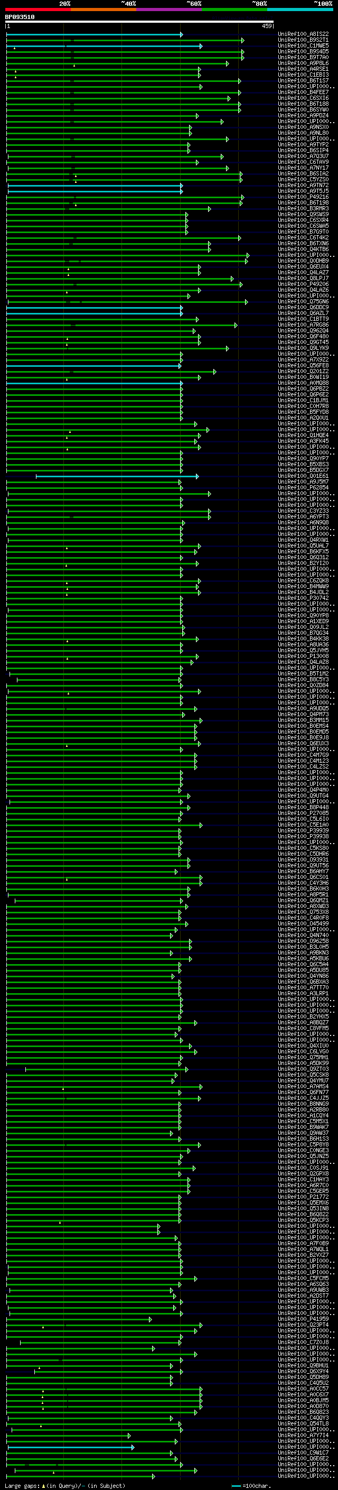Select the BP093510 query label
The image size is (338, 1490).
pyautogui.click(x=20, y=17)
